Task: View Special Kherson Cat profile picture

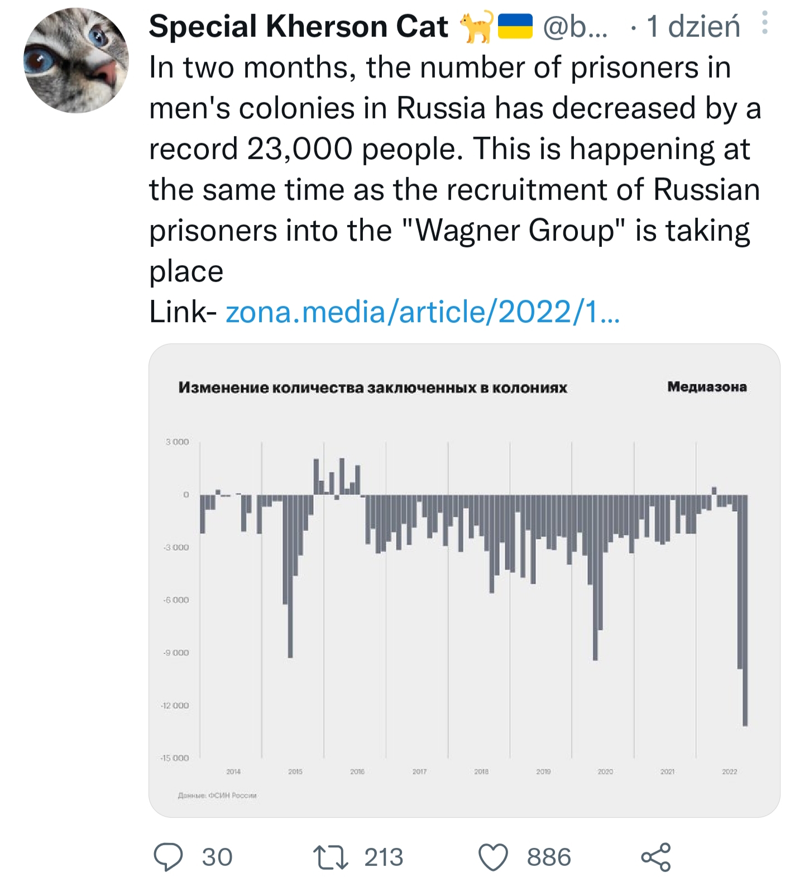Action: (76, 60)
